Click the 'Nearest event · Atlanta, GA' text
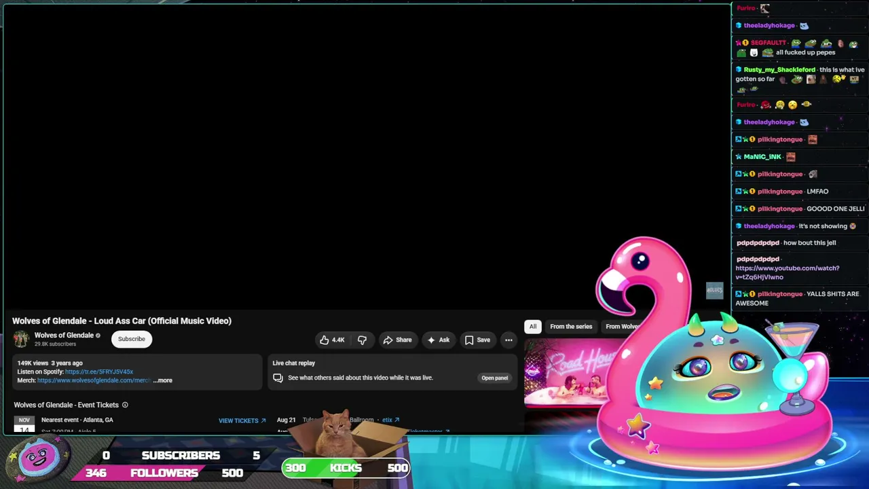This screenshot has width=869, height=489. click(x=77, y=420)
